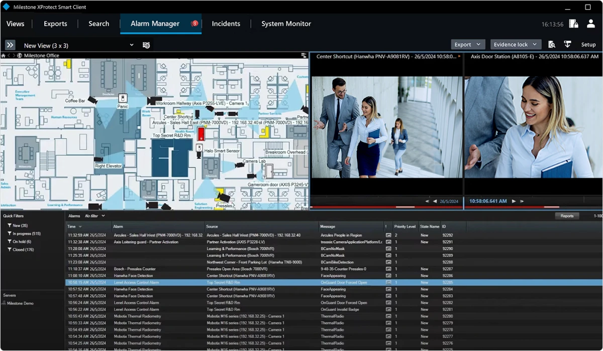Screen dimensions: 603x351
Task: Sort alarms by Time column header
Action: [x=88, y=227]
